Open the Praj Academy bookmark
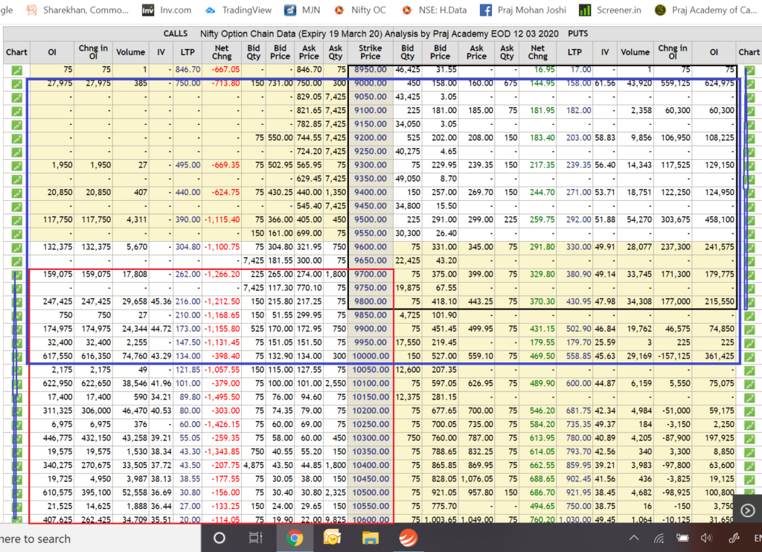Viewport: 762px width, 552px height. (705, 10)
